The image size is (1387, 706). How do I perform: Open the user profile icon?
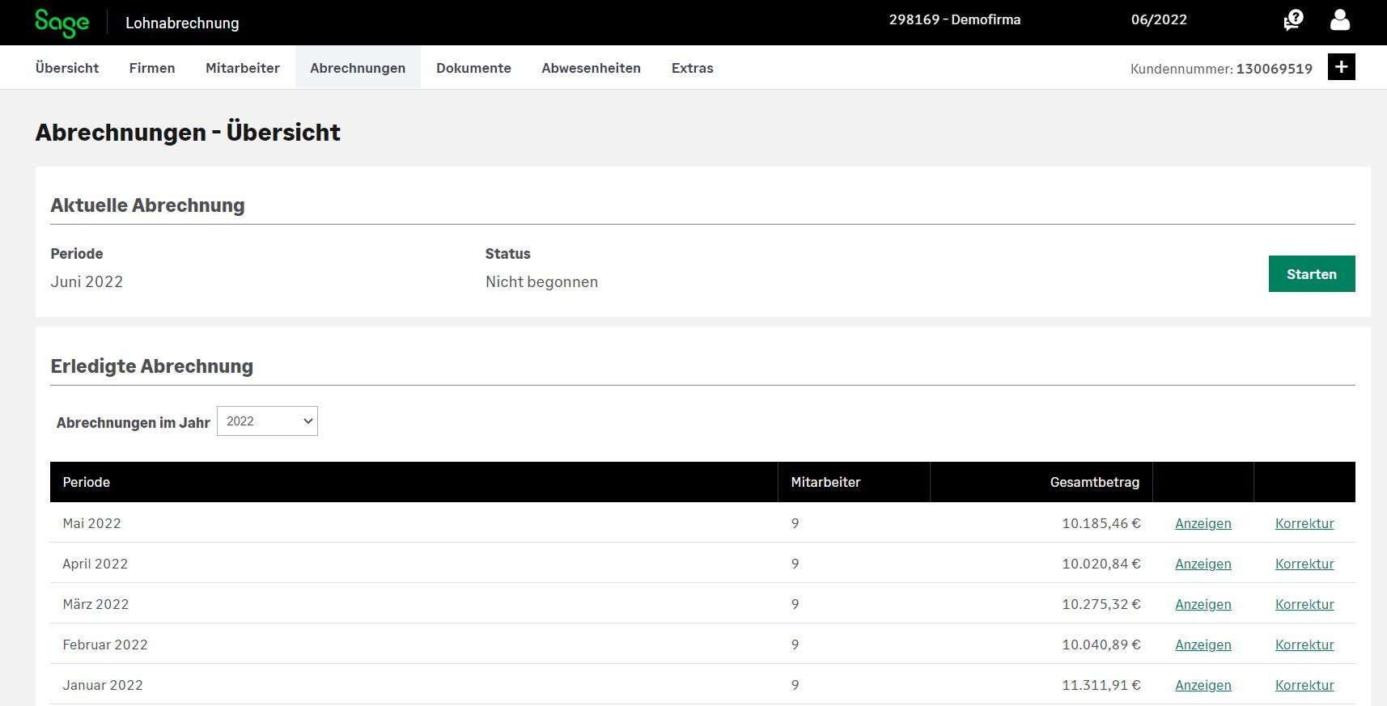[x=1340, y=20]
